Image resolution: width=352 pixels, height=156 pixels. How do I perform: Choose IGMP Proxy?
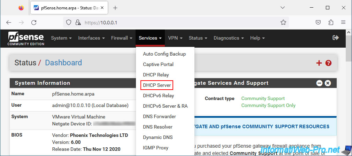(x=155, y=148)
